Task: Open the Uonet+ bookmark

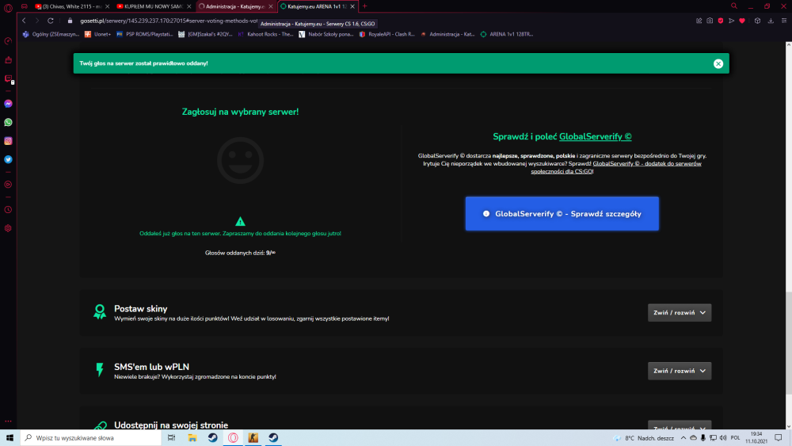Action: pyautogui.click(x=98, y=34)
